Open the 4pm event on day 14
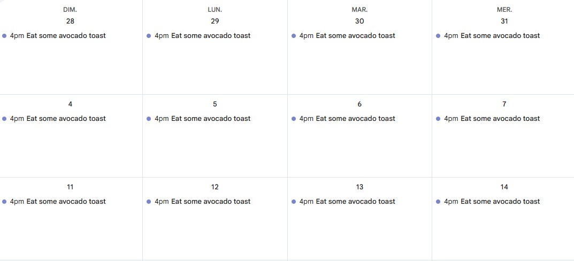 492,202
